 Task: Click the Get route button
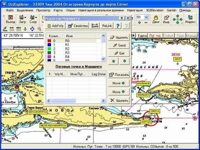coord(119,53)
